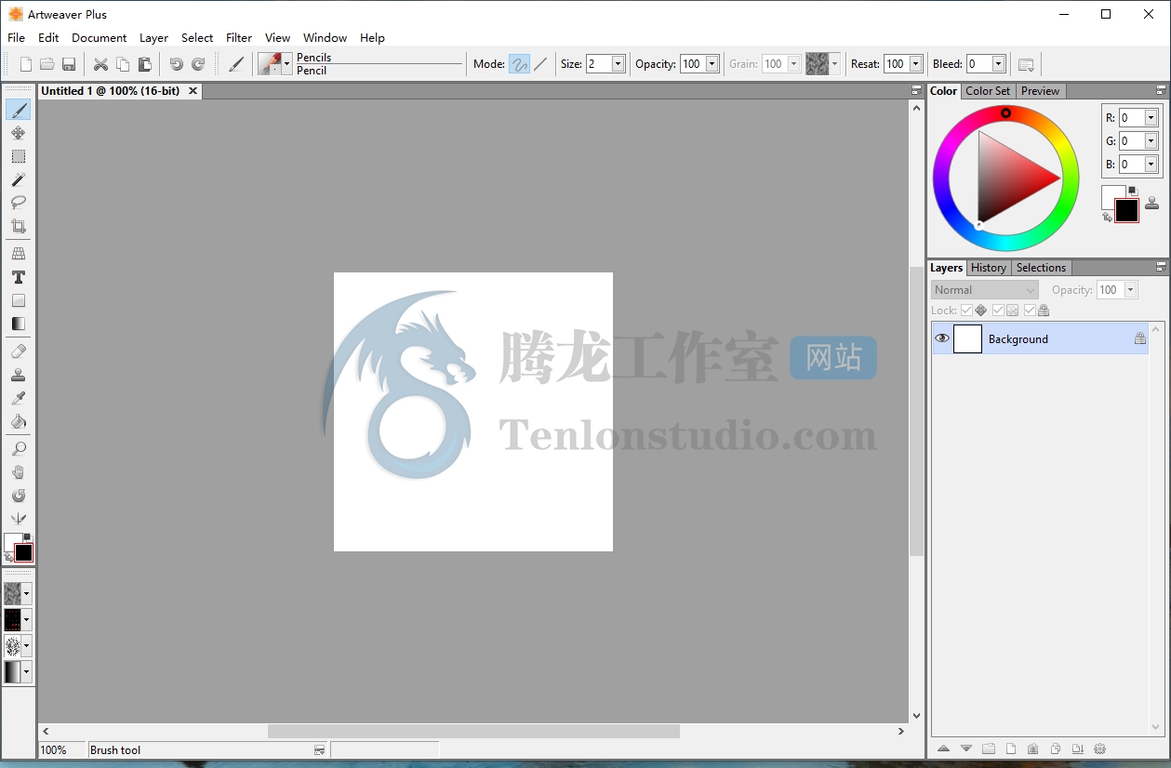This screenshot has width=1171, height=768.
Task: Close the Untitled 1 document tab
Action: coord(193,91)
